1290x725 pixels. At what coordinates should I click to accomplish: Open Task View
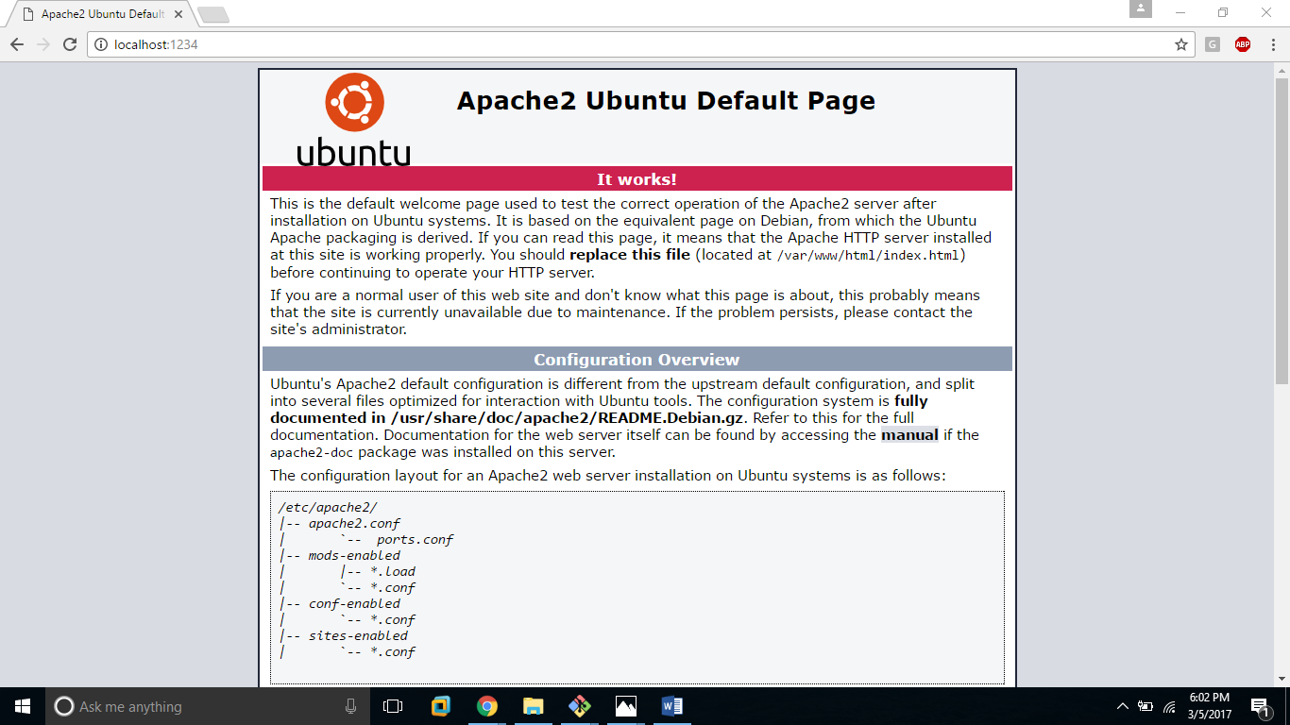pos(393,706)
